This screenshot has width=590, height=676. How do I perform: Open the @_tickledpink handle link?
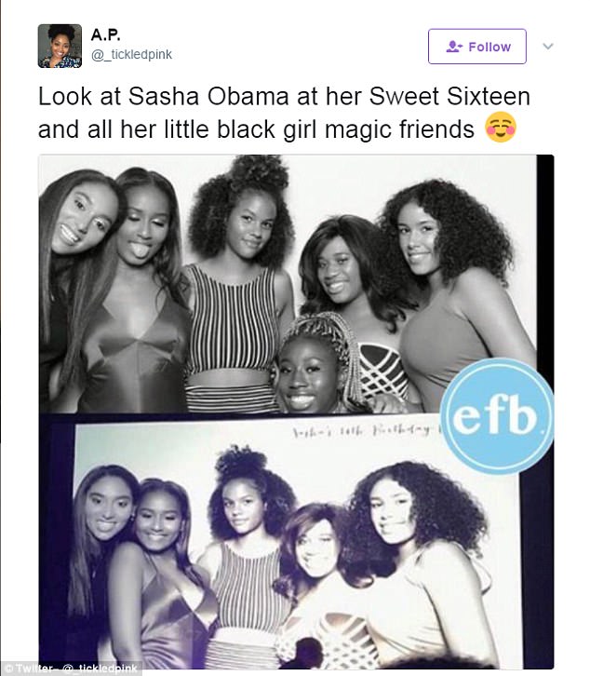click(131, 54)
